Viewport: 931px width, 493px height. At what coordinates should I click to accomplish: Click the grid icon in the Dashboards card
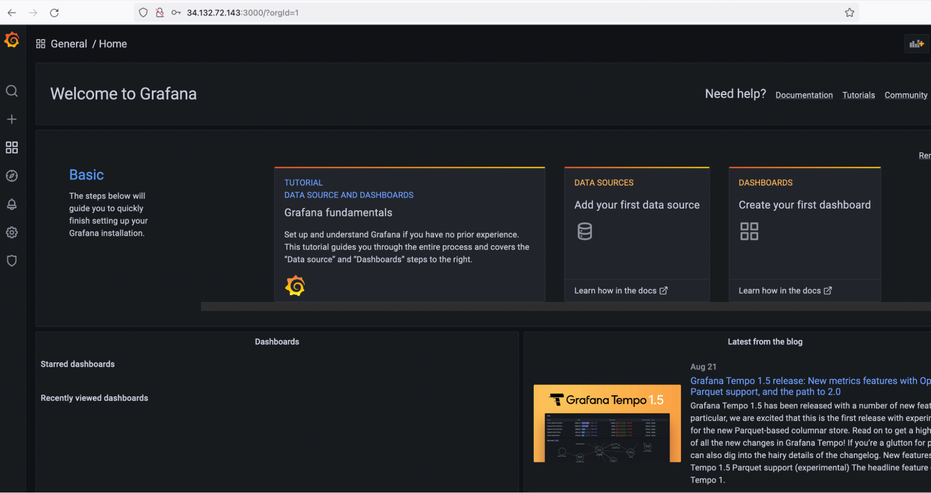pyautogui.click(x=749, y=231)
